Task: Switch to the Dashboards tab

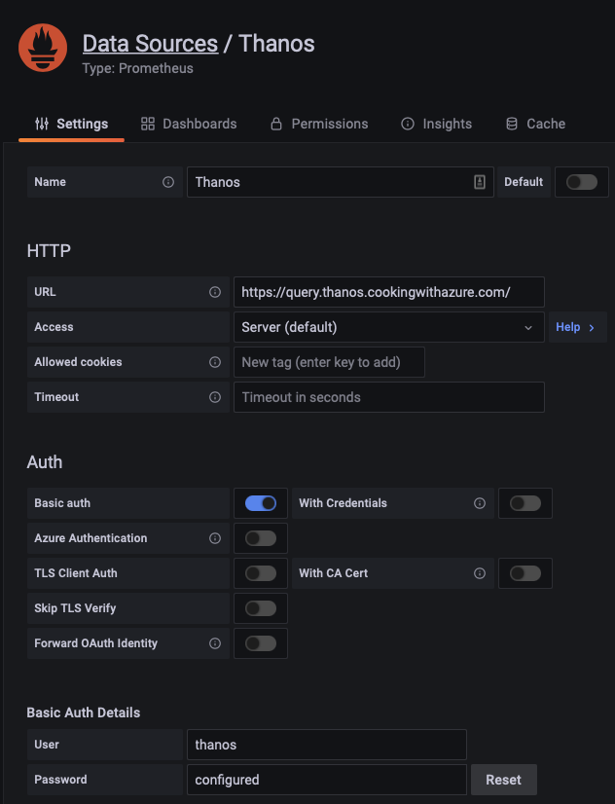Action: (x=189, y=124)
